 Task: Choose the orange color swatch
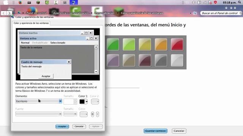click(161, 45)
